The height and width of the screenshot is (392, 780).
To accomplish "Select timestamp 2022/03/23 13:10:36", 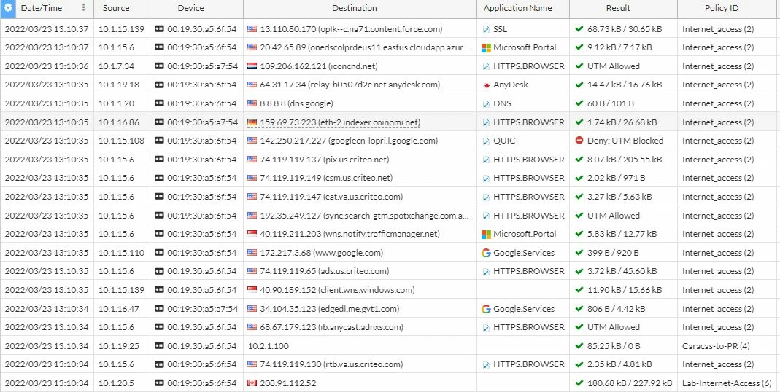I will [46, 66].
